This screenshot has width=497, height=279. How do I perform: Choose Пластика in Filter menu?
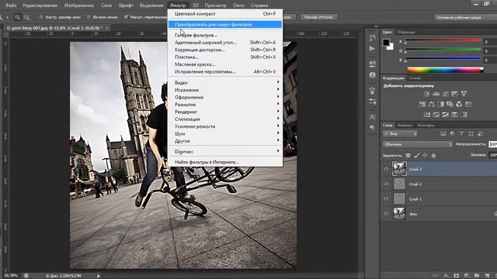(x=225, y=57)
